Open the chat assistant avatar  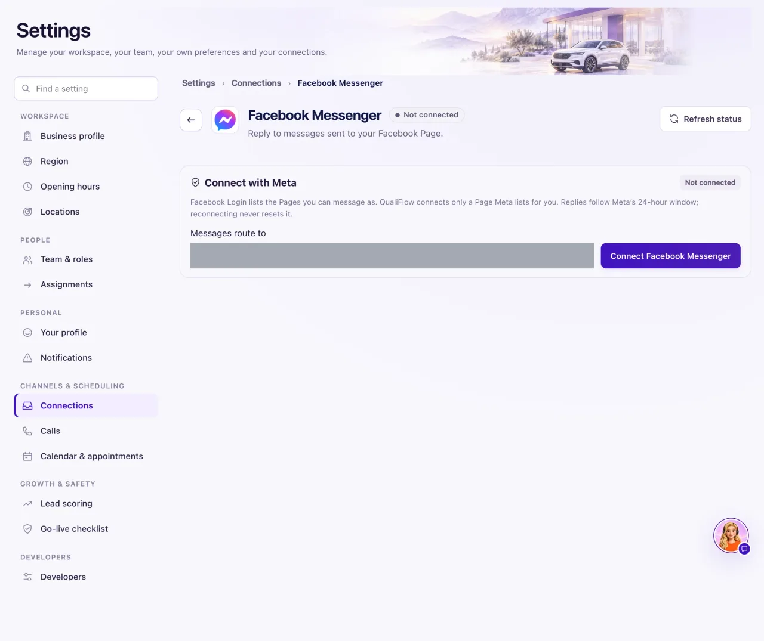[731, 535]
